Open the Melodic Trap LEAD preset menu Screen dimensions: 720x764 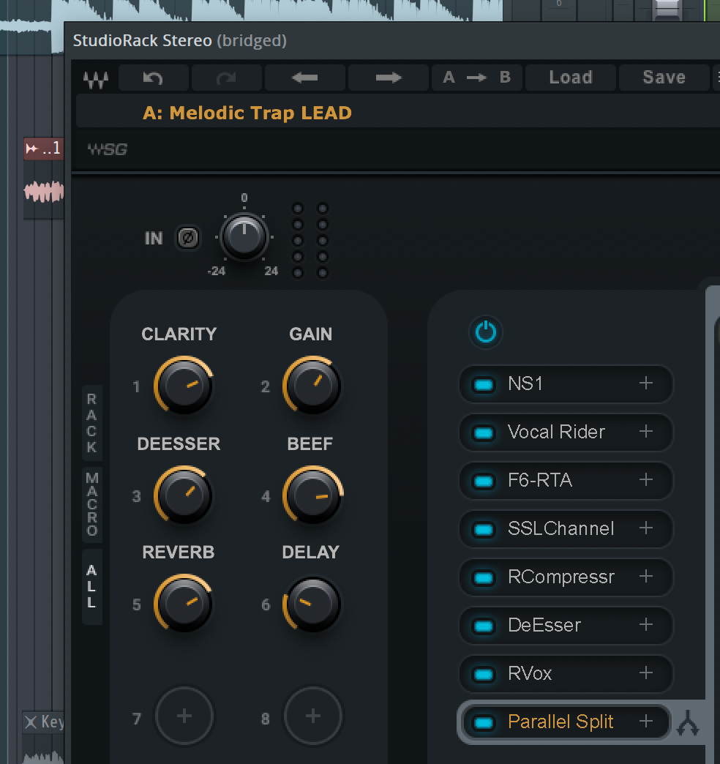point(247,113)
